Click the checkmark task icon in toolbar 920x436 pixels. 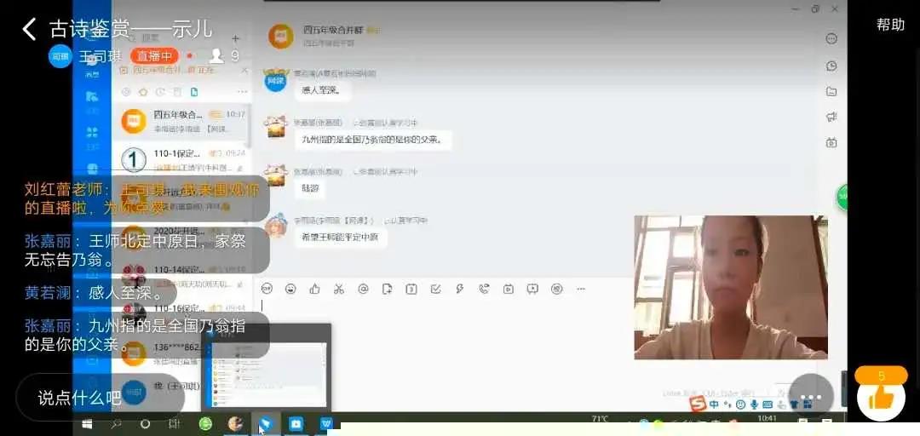tap(436, 289)
